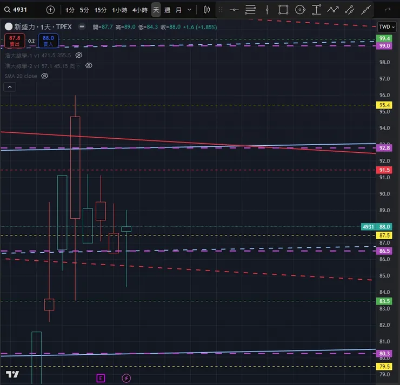Click the 95.4 yellow price label
Viewport: 400px width, 385px height.
384,105
